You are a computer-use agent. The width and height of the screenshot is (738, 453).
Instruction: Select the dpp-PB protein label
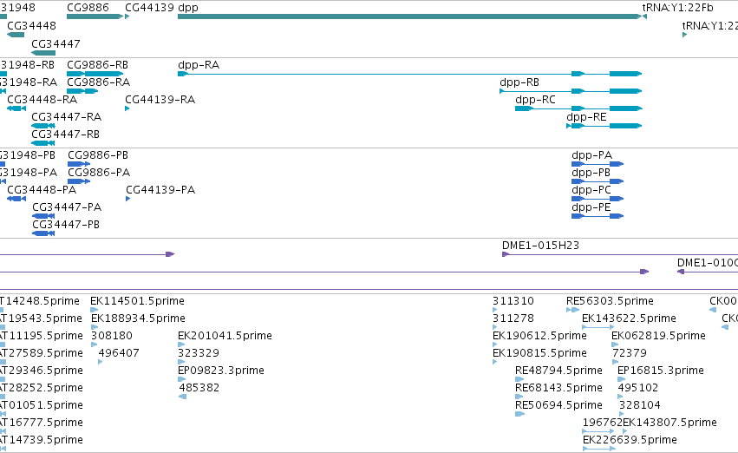tap(591, 173)
